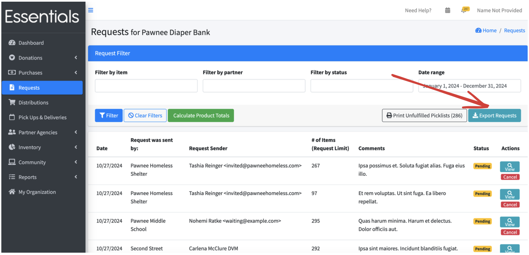This screenshot has height=255, width=529.
Task: Open Pick Ups & Deliveries page
Action: pos(42,118)
